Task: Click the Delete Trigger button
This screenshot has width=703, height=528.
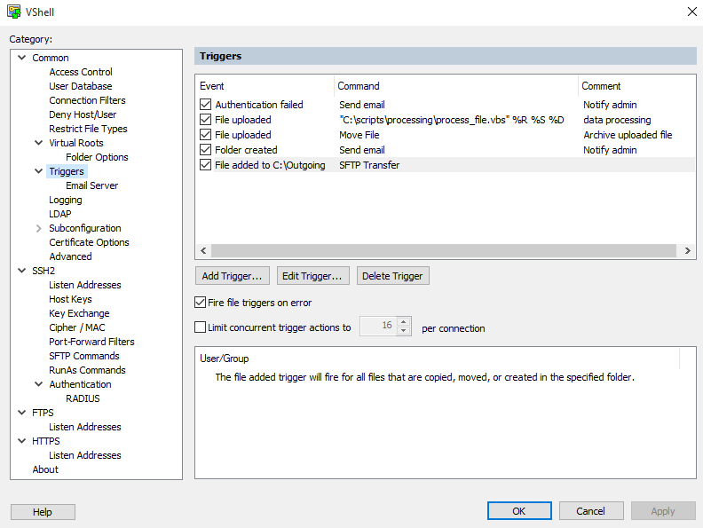Action: 392,276
